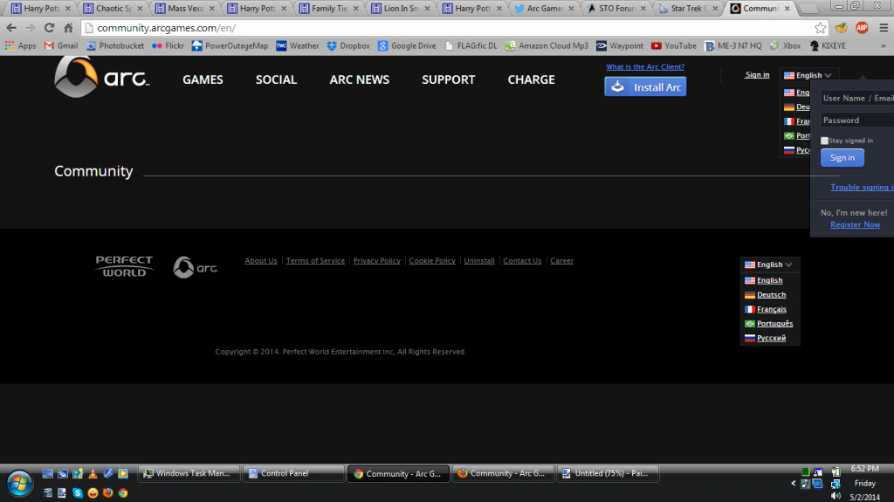The height and width of the screenshot is (502, 894).
Task: Check the Stay signed in box
Action: click(824, 141)
